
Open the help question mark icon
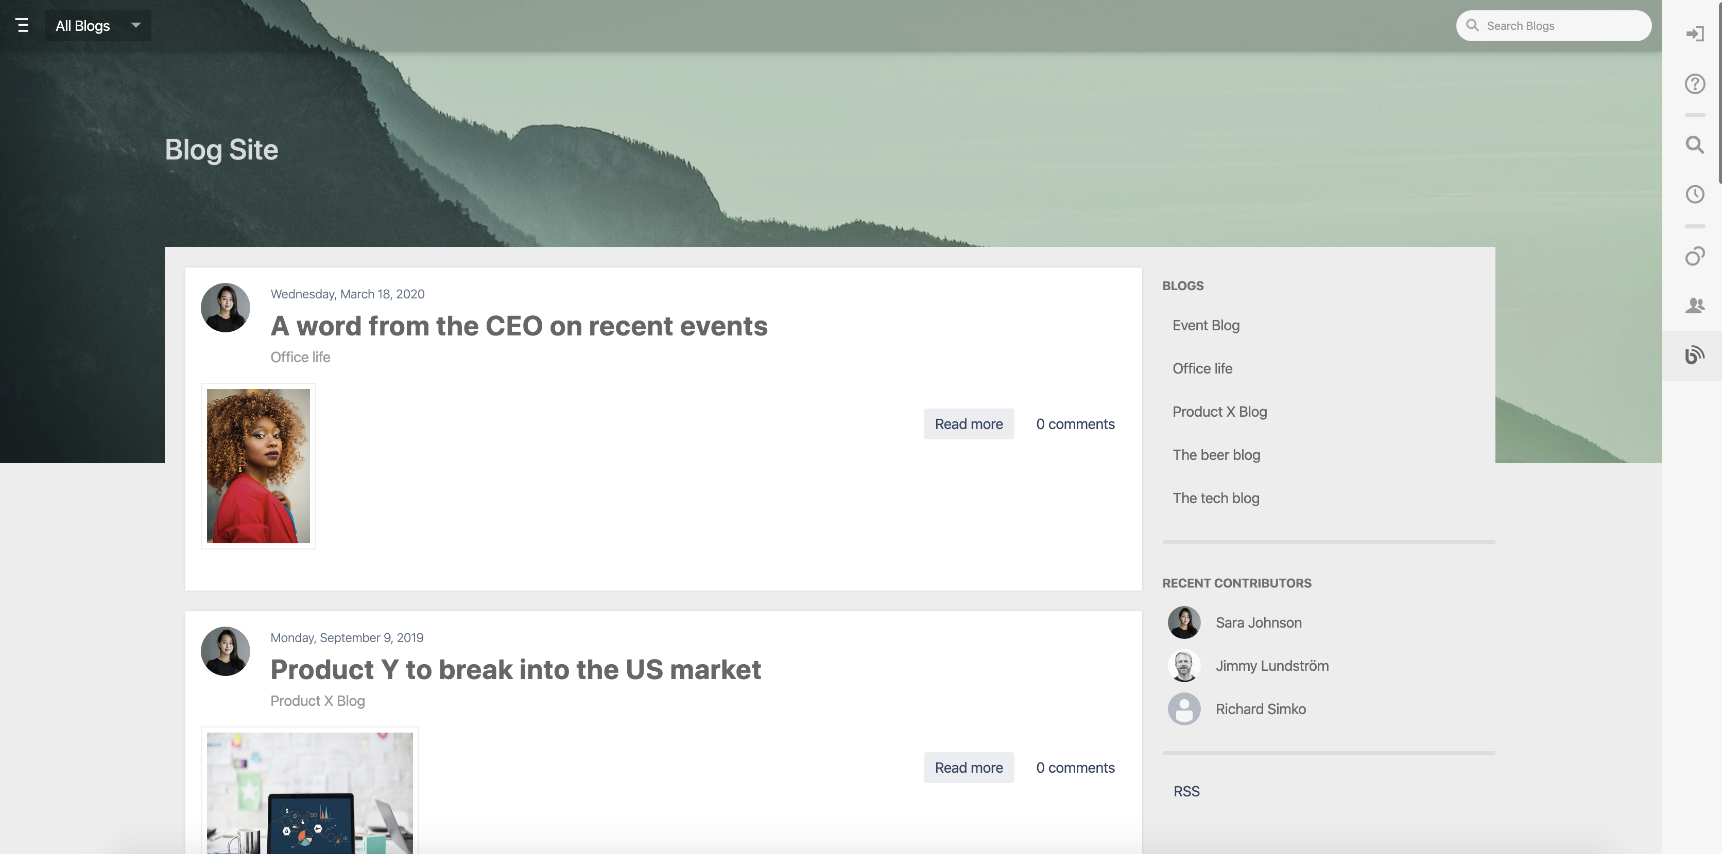tap(1695, 83)
